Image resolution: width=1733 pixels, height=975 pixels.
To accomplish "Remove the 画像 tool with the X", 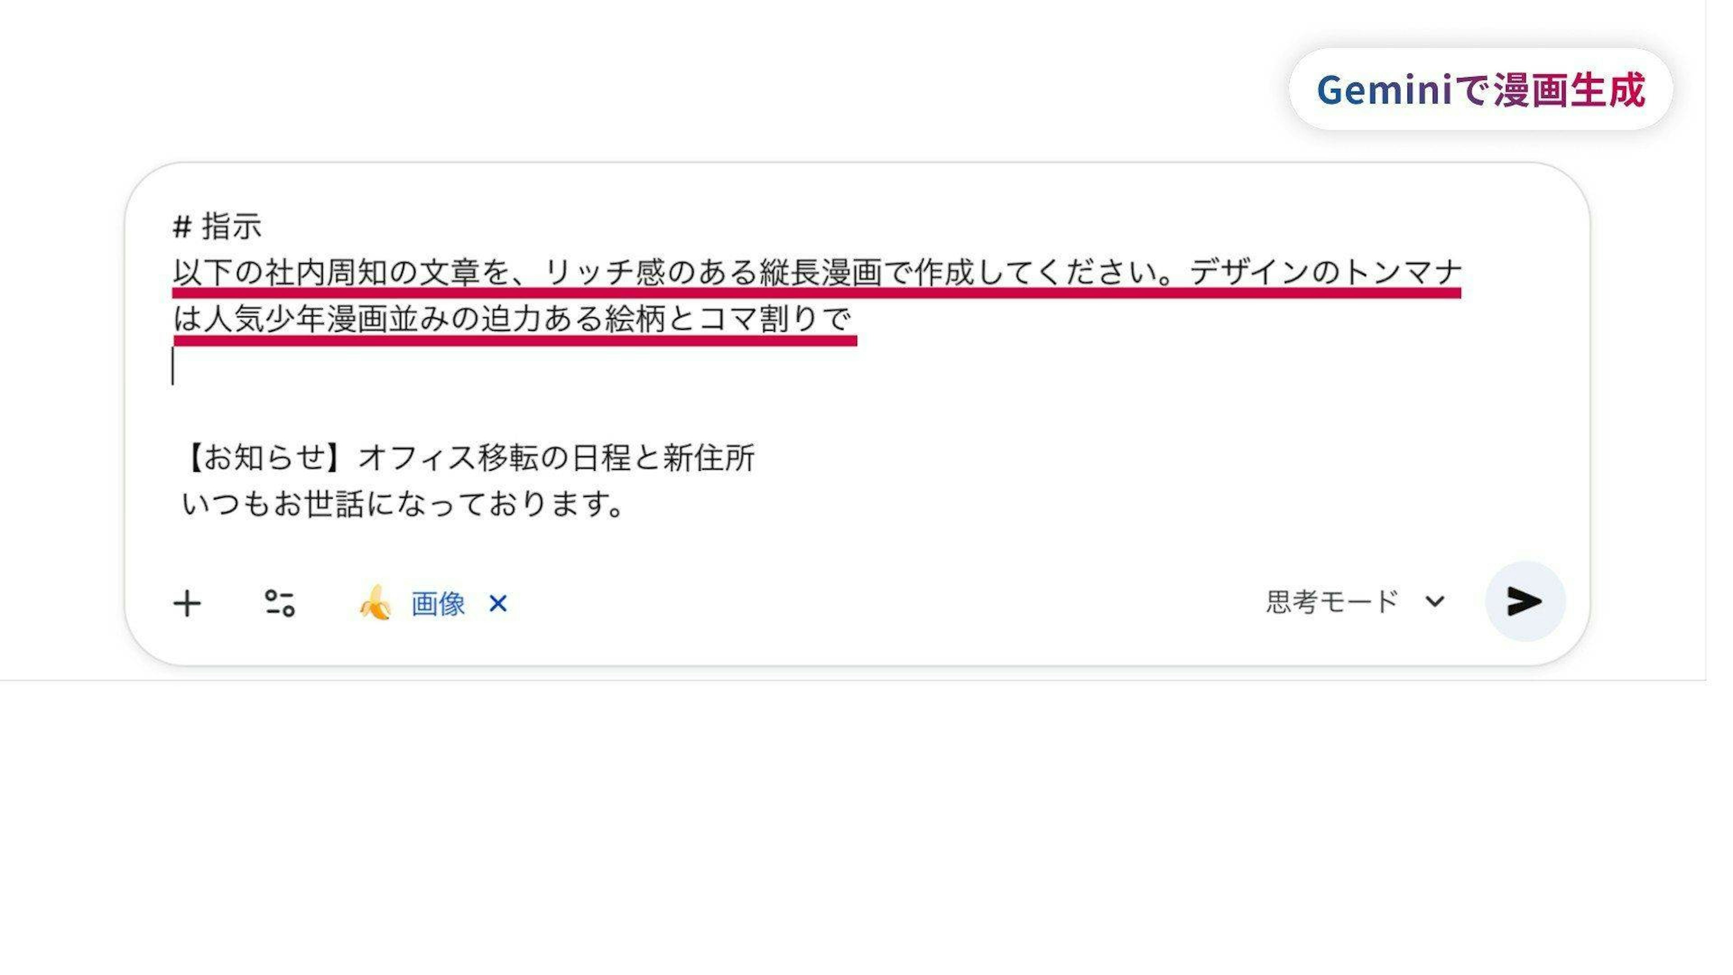I will pyautogui.click(x=498, y=604).
